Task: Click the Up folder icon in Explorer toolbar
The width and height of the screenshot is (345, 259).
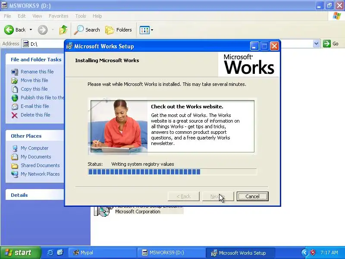Action: [x=63, y=30]
